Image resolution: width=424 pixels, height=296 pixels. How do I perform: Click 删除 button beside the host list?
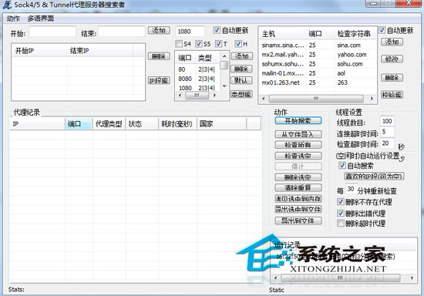click(392, 78)
